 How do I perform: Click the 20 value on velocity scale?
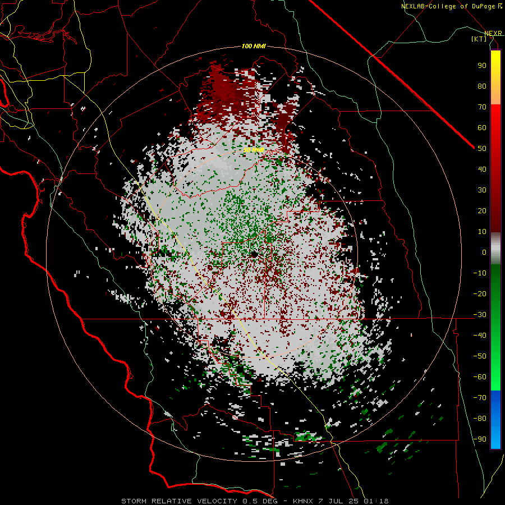(x=482, y=211)
